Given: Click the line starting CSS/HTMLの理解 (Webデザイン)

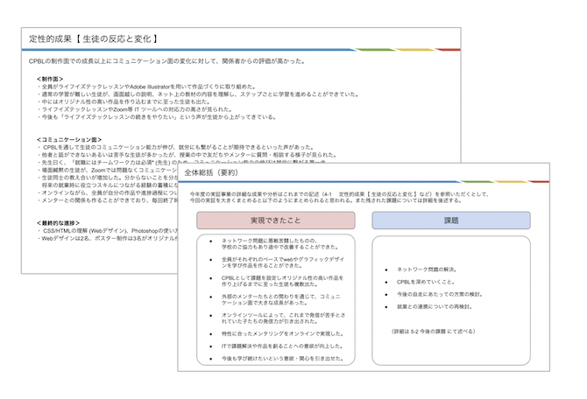Looking at the screenshot, I should [x=107, y=231].
